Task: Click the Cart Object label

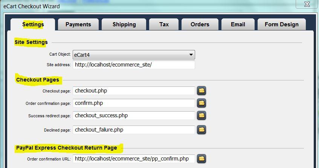Action: tap(60, 54)
